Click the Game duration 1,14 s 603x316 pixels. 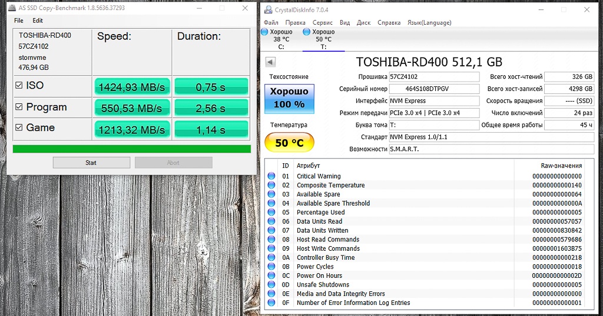tap(211, 130)
